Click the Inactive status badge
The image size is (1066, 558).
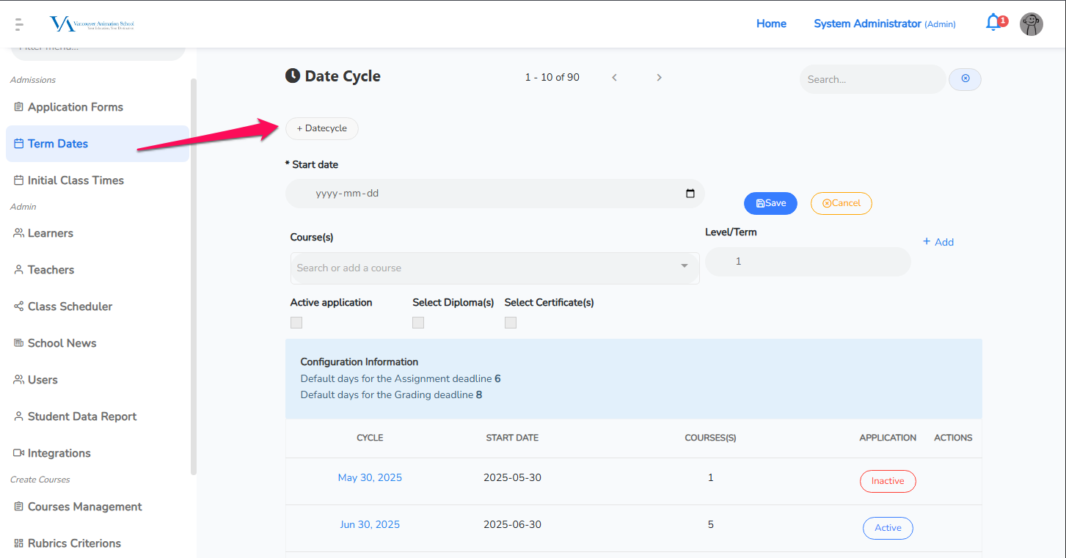[x=888, y=481]
